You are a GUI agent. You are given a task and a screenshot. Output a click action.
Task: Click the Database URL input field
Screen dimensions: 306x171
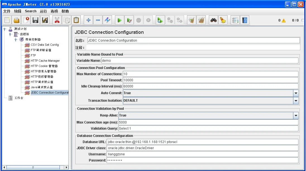point(202,142)
